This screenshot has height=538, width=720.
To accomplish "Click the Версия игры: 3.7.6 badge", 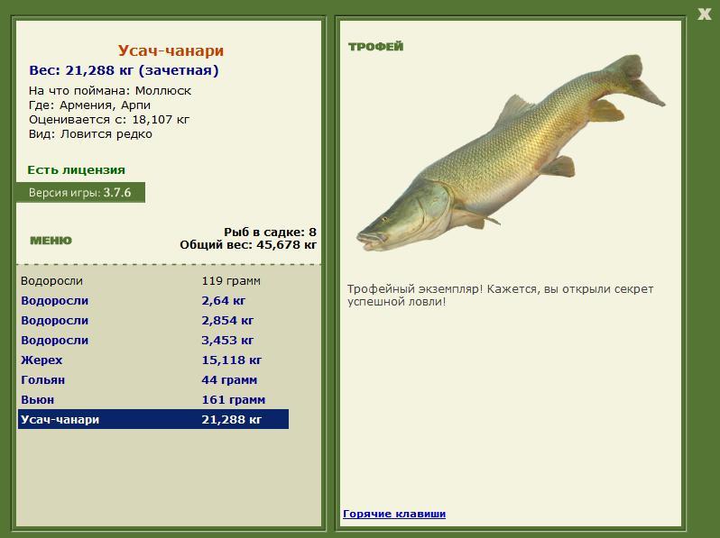I will (x=80, y=192).
